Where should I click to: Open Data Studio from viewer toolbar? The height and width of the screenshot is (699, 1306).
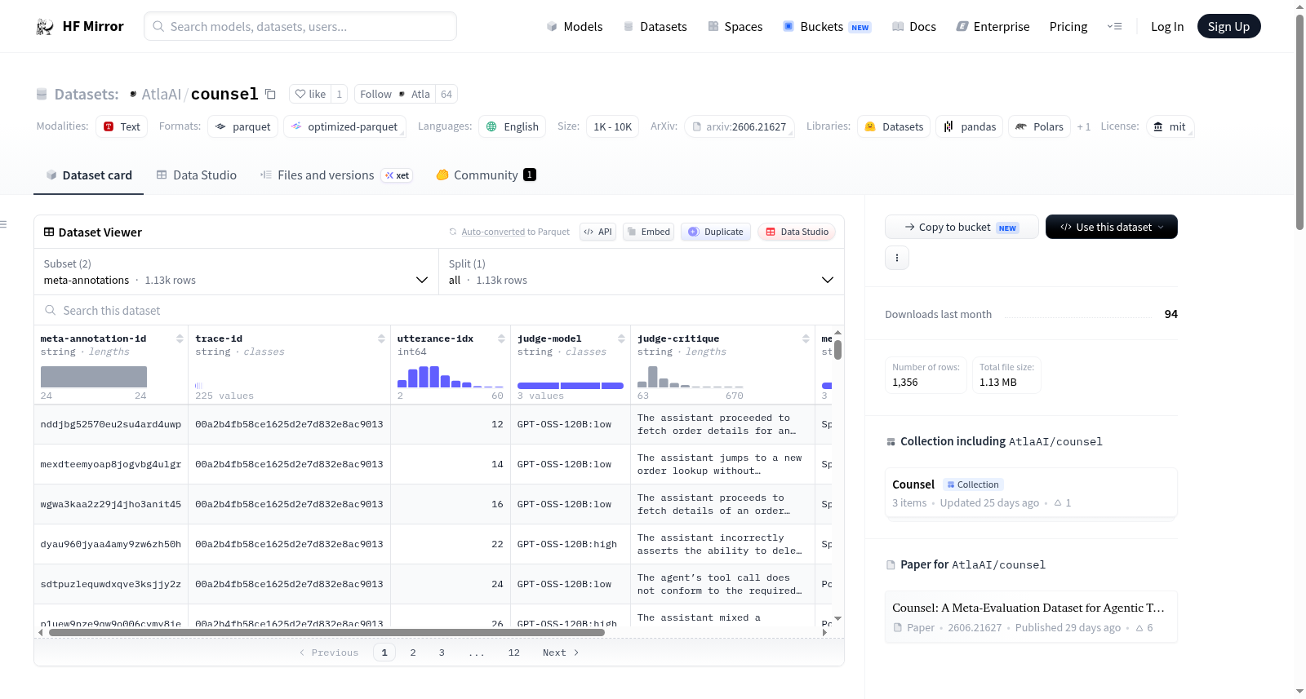797,232
